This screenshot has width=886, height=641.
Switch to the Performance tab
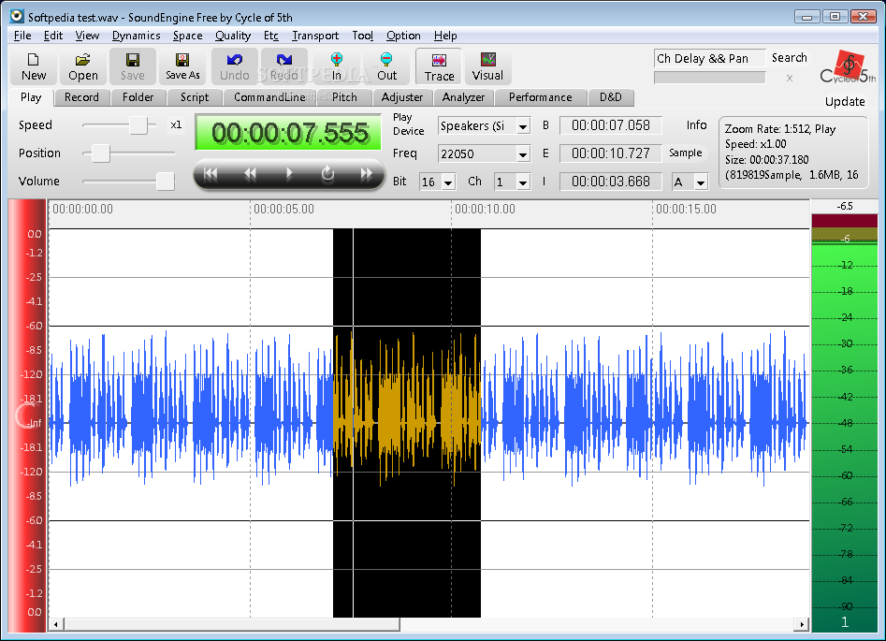540,97
